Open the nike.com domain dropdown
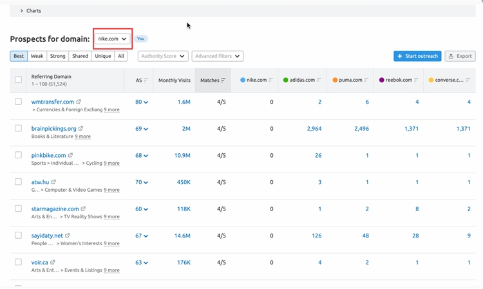 point(112,39)
